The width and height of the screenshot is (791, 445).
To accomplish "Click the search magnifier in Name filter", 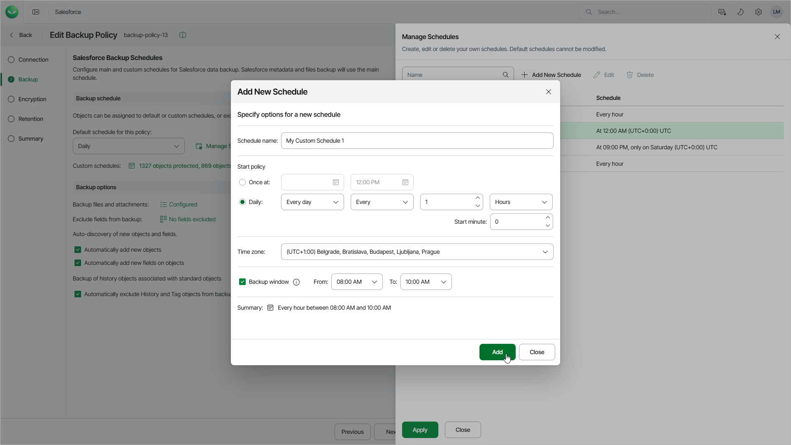I will 505,75.
